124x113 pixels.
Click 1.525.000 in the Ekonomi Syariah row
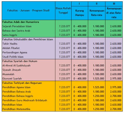tap(98, 79)
